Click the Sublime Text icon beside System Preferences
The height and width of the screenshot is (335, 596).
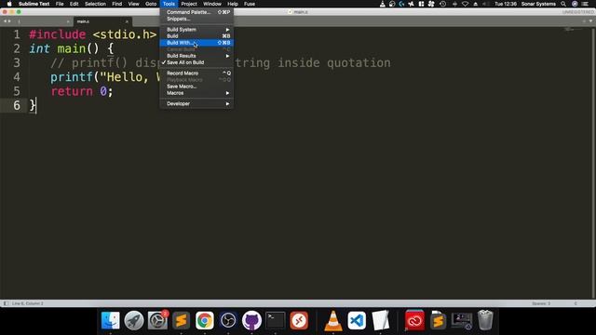(181, 320)
